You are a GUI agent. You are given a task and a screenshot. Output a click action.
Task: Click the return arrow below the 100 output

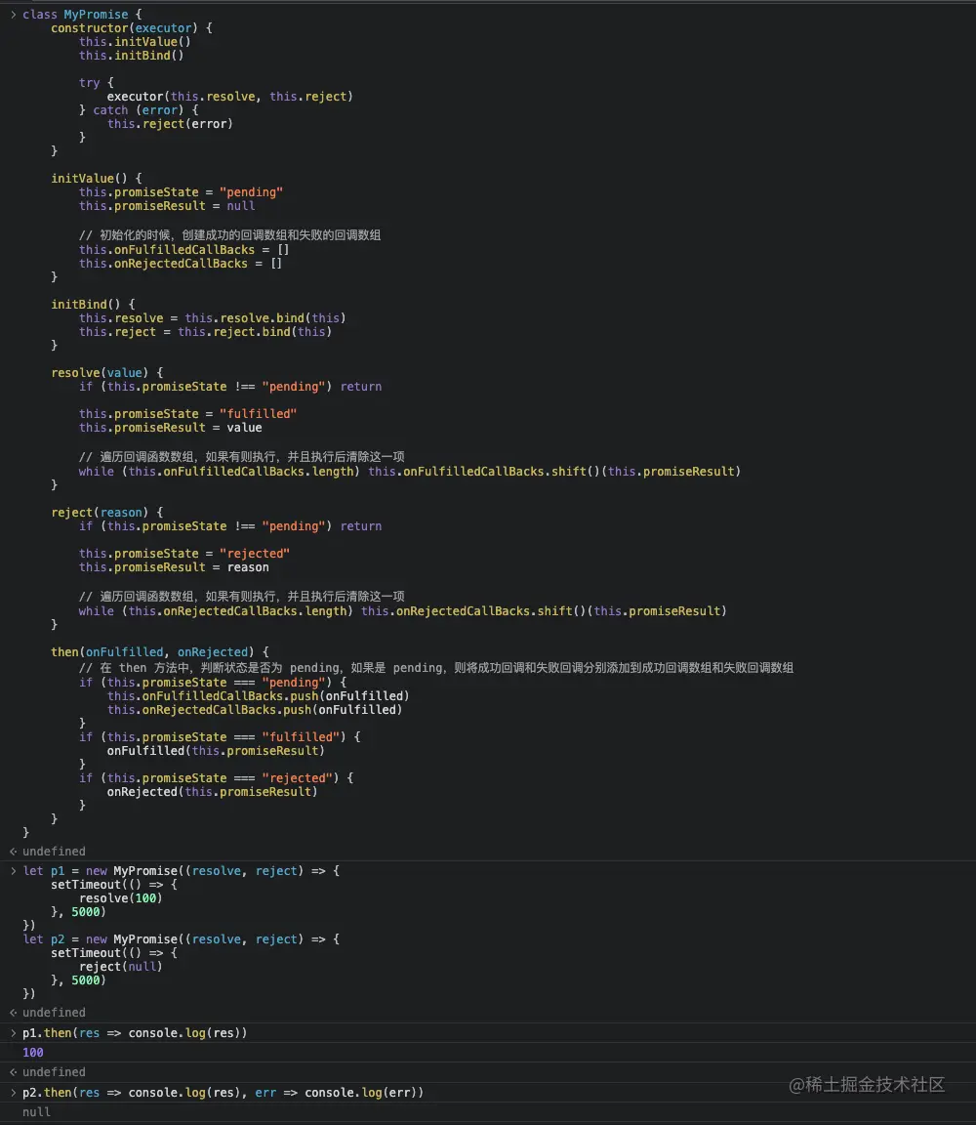(x=13, y=1072)
